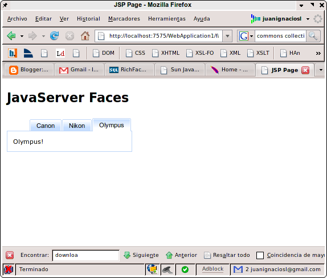Show more bookmarks with the chevron

point(318,53)
